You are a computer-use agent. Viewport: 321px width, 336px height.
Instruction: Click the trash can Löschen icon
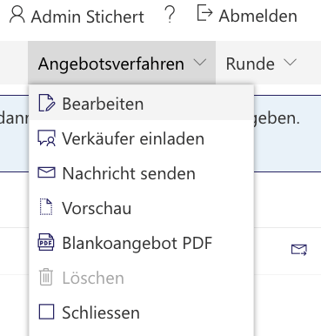tap(46, 277)
